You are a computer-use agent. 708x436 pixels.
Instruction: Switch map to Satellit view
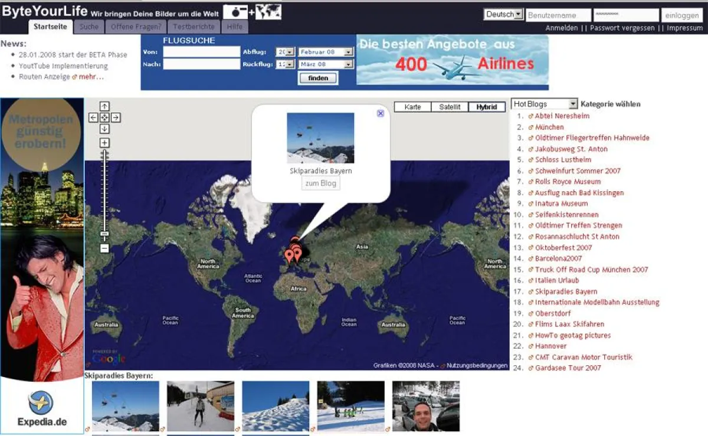[x=450, y=107]
